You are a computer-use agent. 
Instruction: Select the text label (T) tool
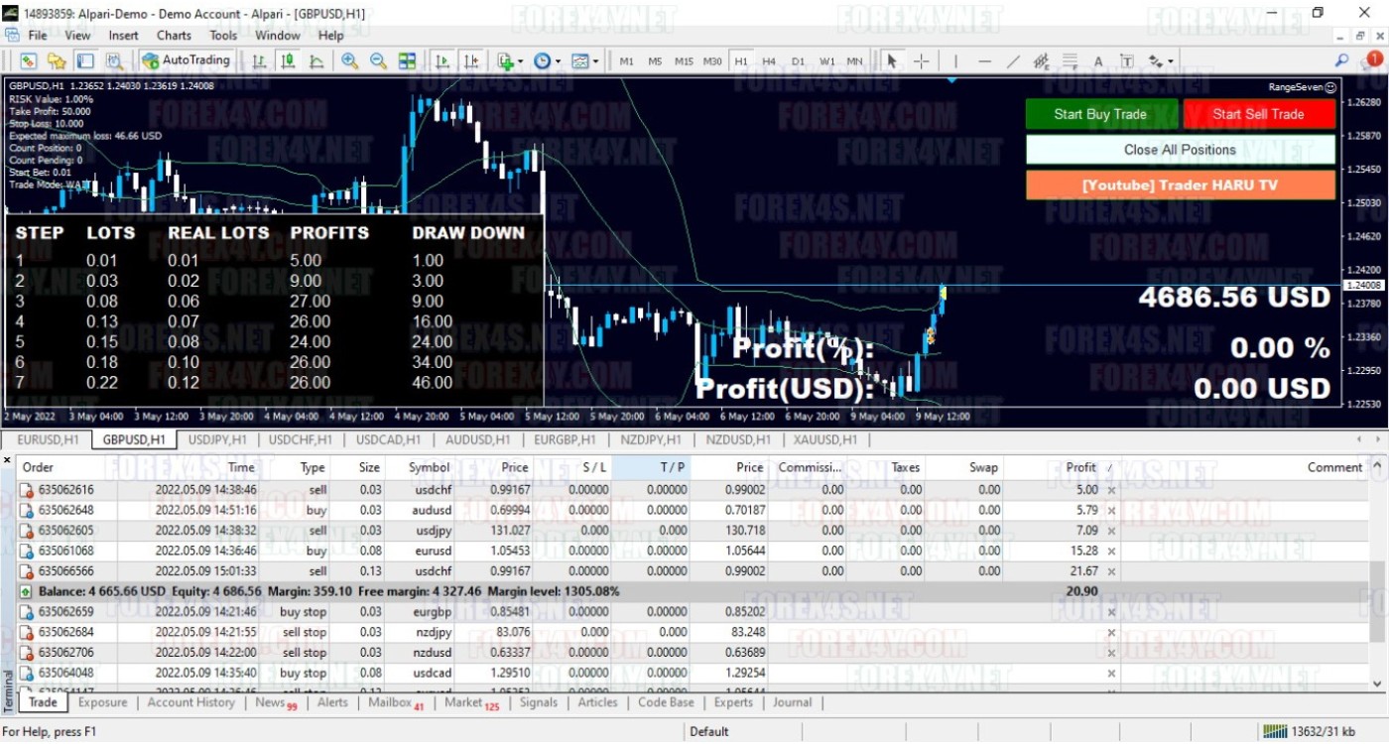click(x=1127, y=62)
